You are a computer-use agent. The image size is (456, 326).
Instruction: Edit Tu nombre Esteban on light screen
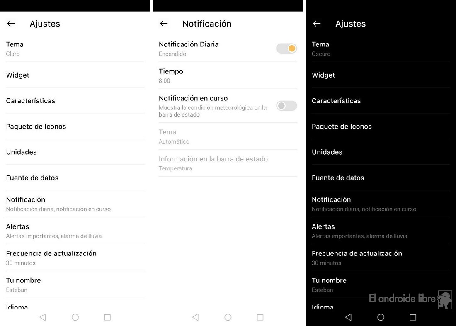[75, 285]
